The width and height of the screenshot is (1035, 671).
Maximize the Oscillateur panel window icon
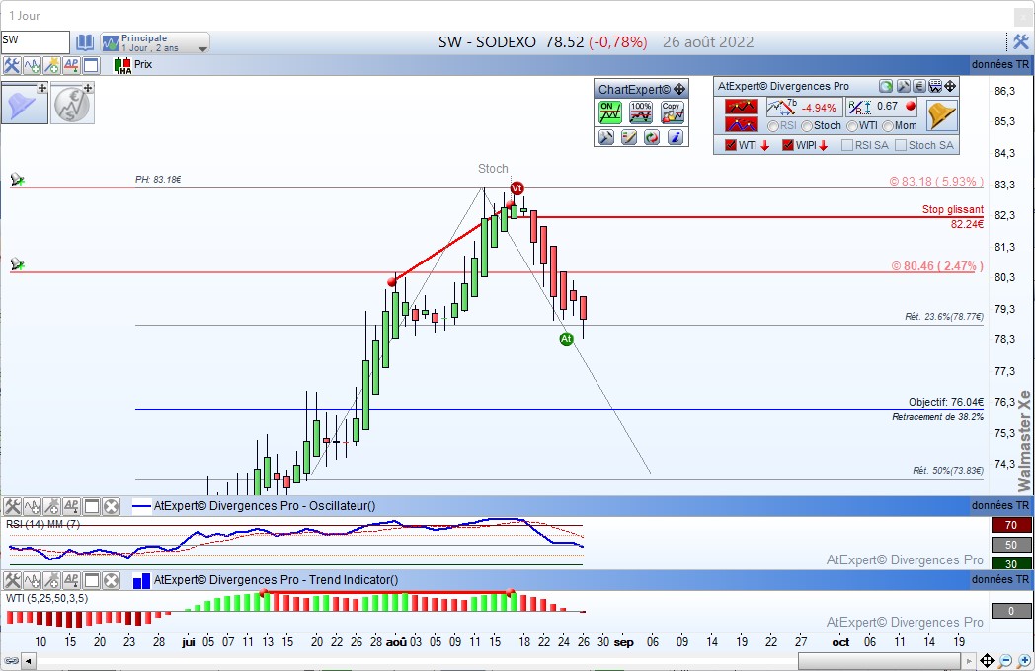coord(91,507)
